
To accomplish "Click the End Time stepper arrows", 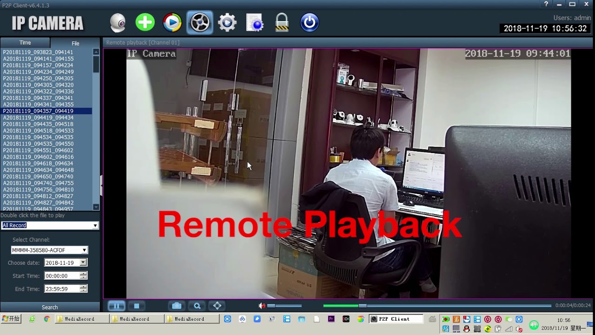I will pos(83,288).
